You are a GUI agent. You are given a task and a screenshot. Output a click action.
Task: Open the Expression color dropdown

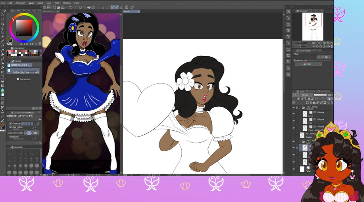point(308,64)
